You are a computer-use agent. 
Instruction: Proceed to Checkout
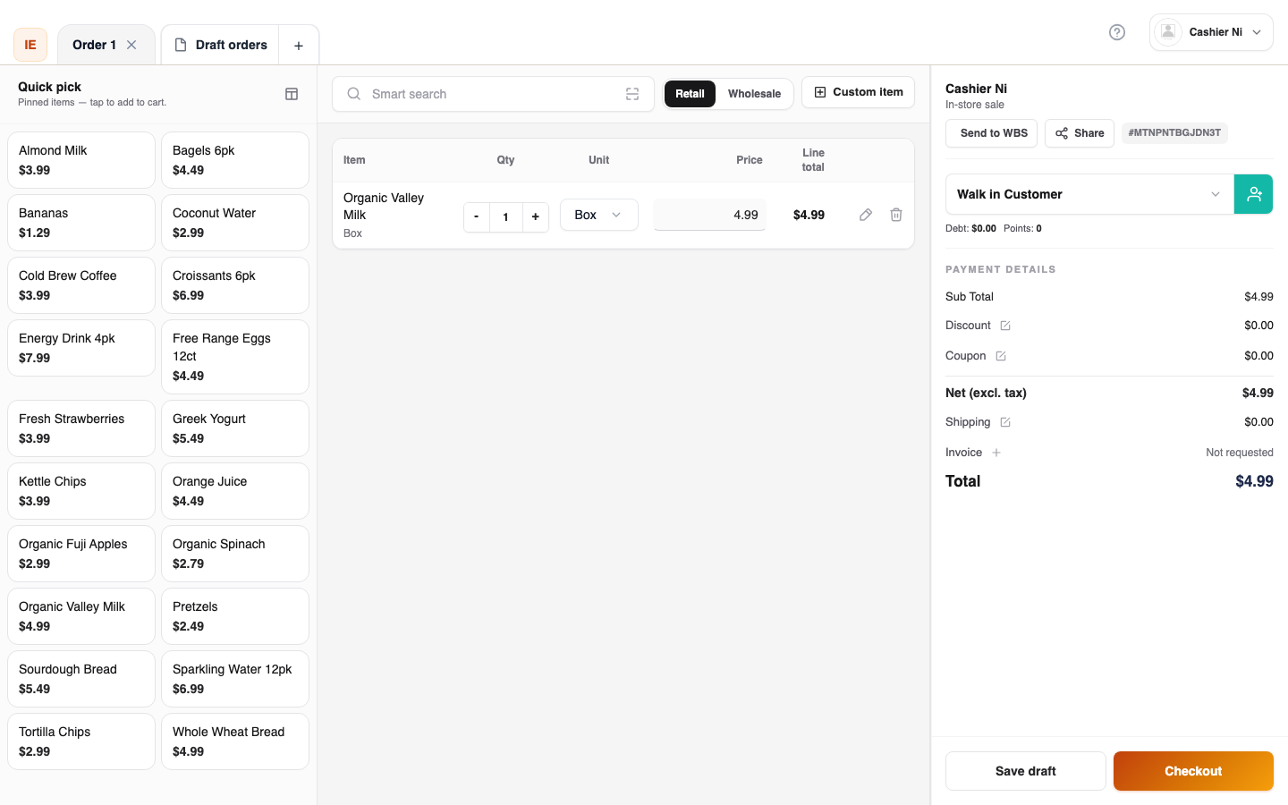pos(1193,771)
